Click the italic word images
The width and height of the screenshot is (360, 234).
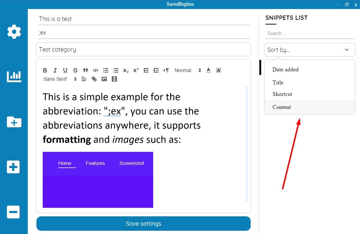[x=128, y=140]
